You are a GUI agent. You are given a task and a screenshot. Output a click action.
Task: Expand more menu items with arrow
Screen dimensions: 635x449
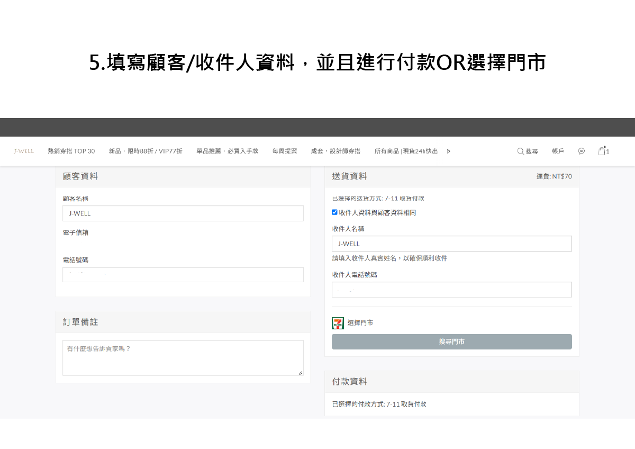[x=449, y=151]
